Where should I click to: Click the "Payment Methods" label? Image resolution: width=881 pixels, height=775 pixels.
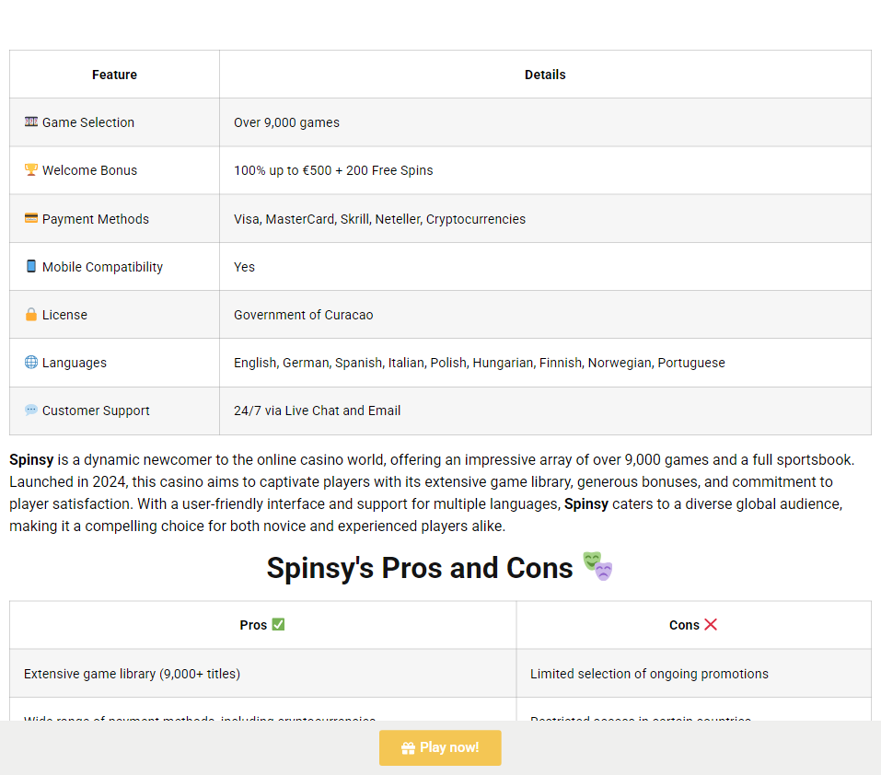96,218
